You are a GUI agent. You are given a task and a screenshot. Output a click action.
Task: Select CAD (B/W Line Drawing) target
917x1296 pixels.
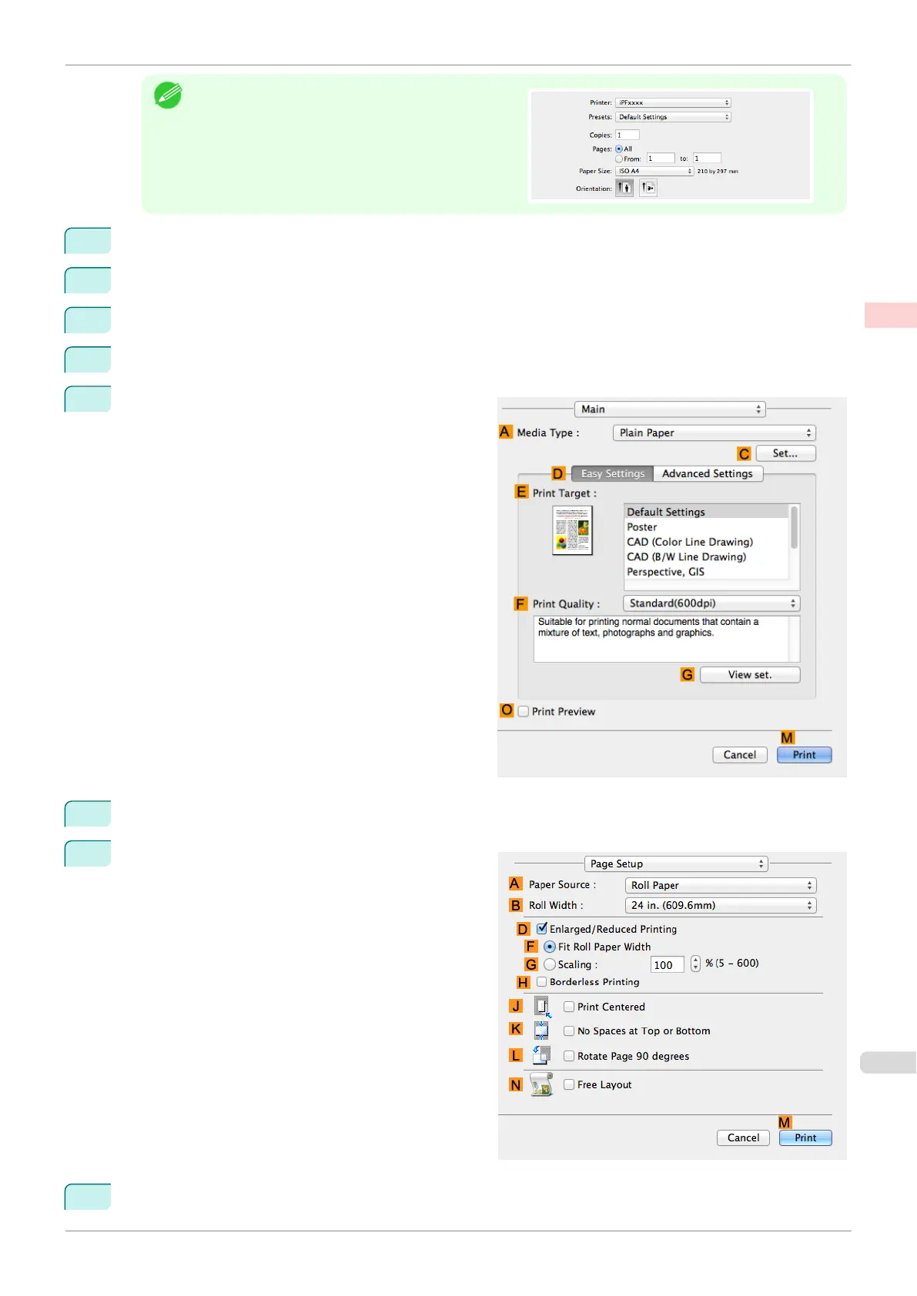(707, 556)
